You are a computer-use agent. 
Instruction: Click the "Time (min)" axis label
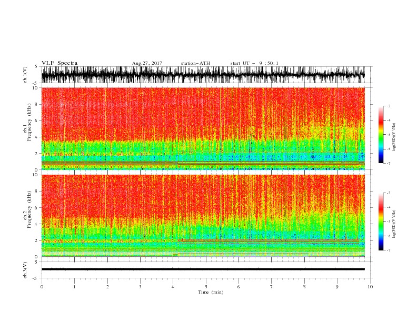(211, 292)
